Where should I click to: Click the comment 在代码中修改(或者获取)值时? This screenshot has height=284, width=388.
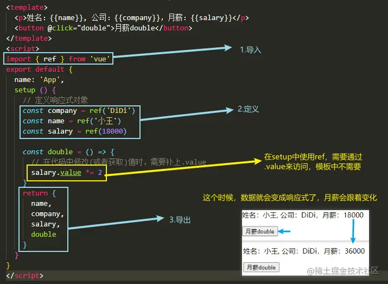119,162
